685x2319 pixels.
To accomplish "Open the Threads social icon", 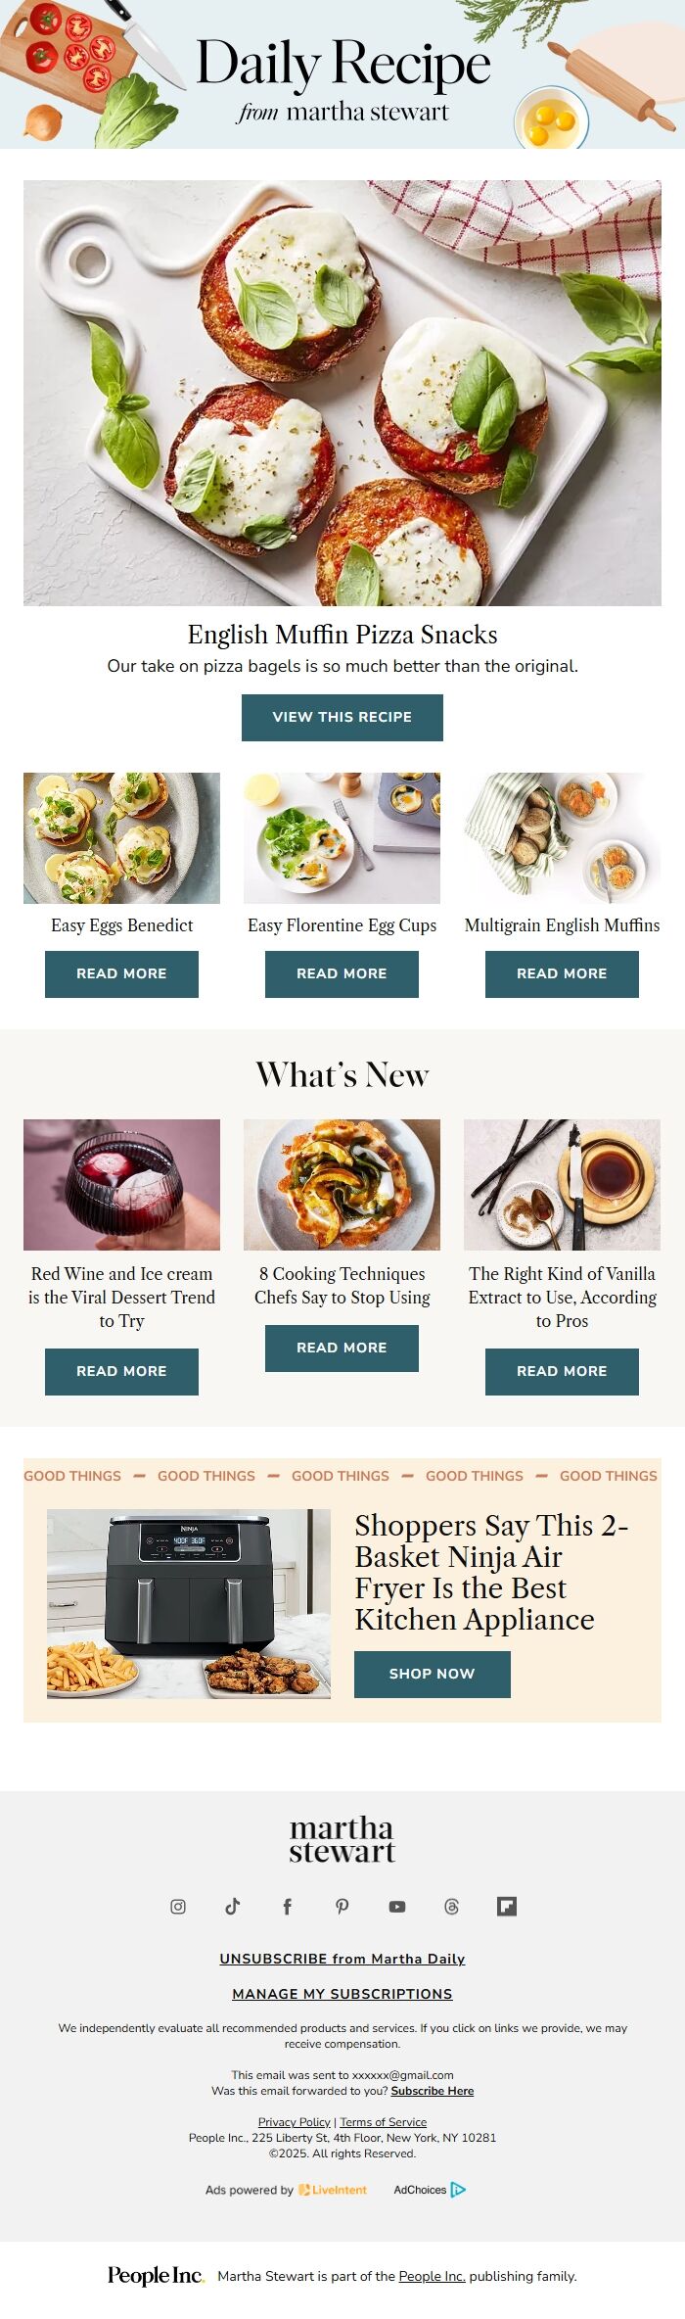I will [451, 1906].
